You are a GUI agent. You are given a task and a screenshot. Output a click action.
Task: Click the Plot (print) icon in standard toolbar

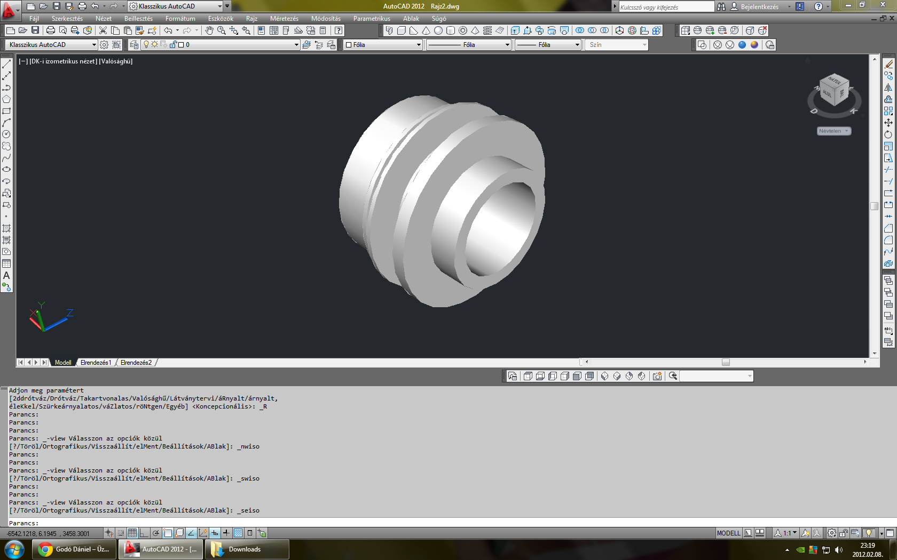51,31
